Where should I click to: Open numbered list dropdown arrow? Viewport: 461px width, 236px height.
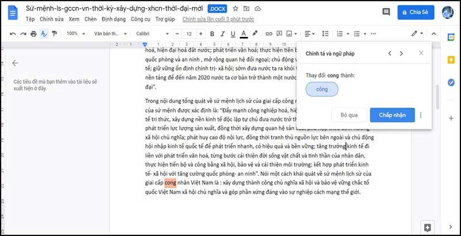(x=348, y=34)
